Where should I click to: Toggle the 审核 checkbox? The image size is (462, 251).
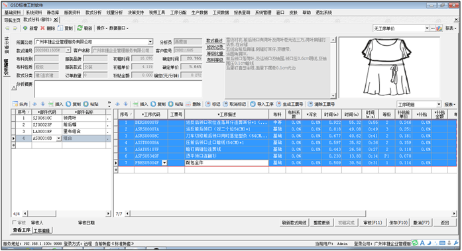click(14, 223)
